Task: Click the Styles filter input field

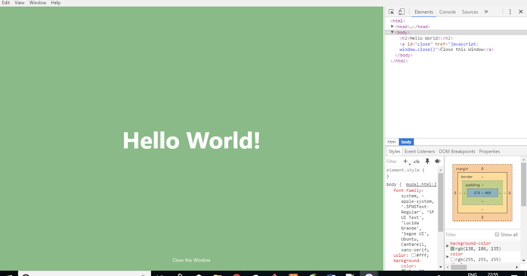Action: [391, 161]
